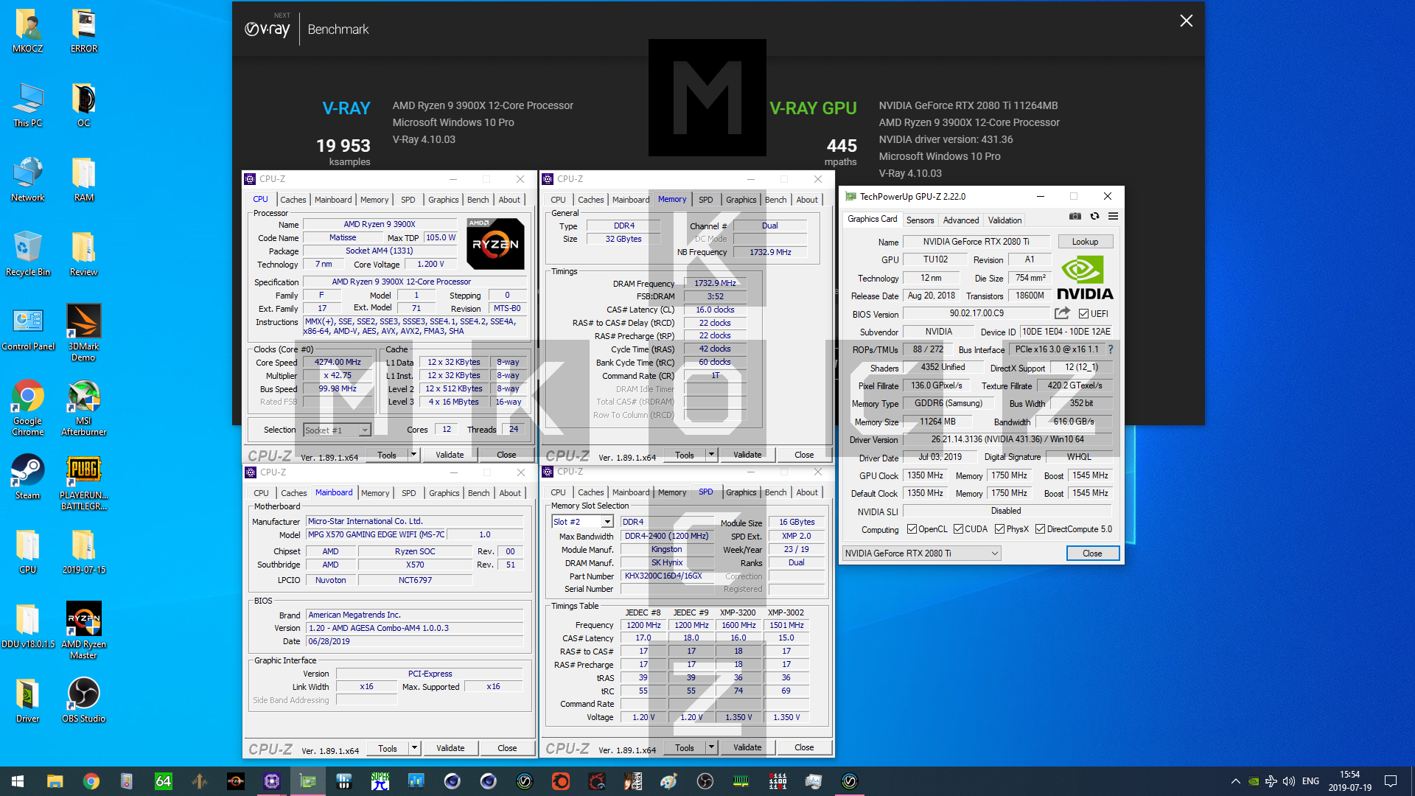The height and width of the screenshot is (796, 1415).
Task: Click the Part Number field KHX3200C16D4/16GX
Action: tap(668, 576)
